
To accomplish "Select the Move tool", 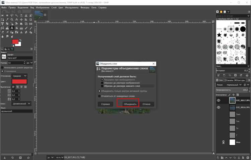I will click(21, 19).
